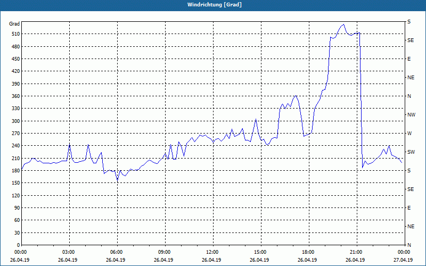Pick the 390 degree axis label
426x266 pixels.
[15, 84]
